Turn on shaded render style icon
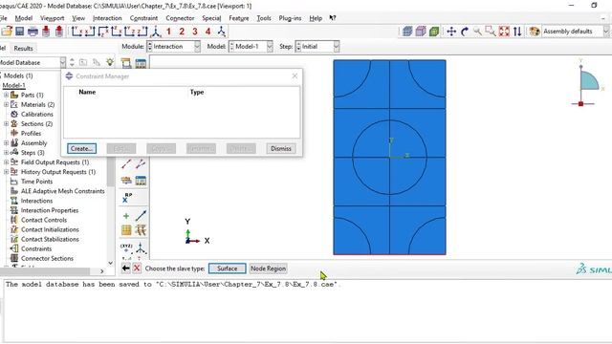This screenshot has height=344, width=612. [x=434, y=32]
